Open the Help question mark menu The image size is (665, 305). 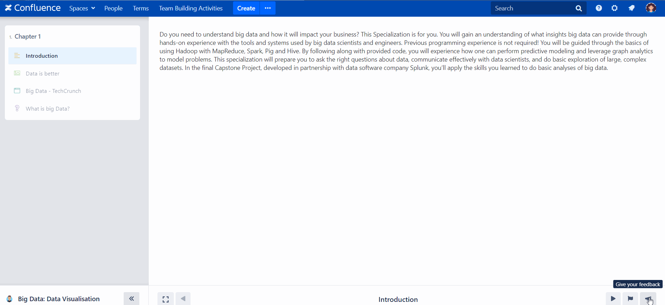pos(598,8)
